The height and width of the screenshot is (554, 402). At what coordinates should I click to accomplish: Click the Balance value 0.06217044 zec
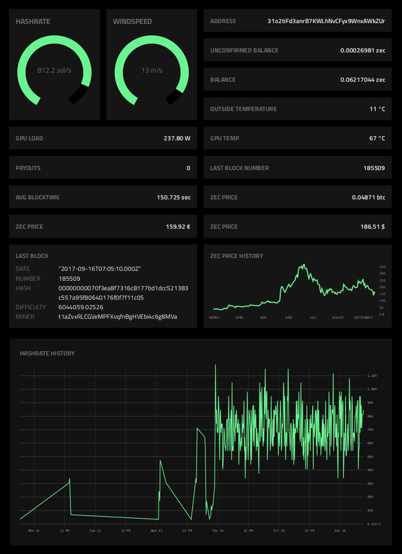point(363,80)
